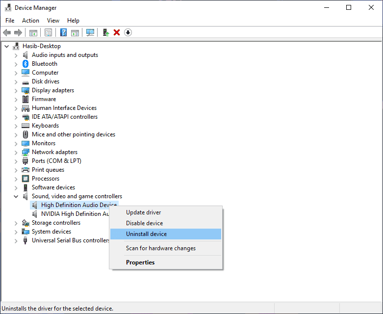Click the Scan for hardware changes toolbar icon

(90, 32)
